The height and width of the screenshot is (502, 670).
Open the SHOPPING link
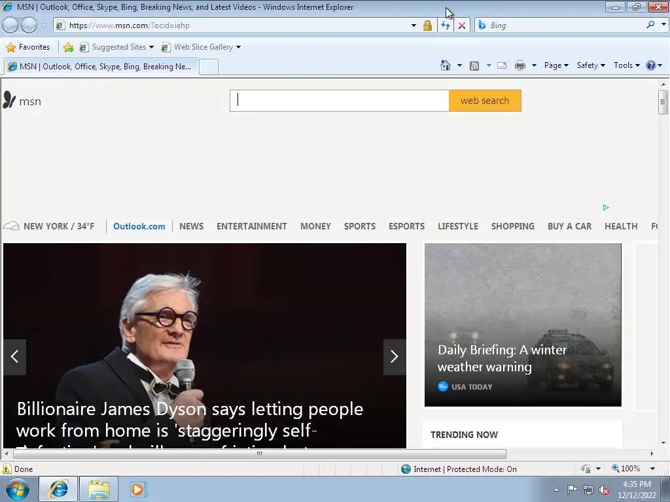(513, 226)
